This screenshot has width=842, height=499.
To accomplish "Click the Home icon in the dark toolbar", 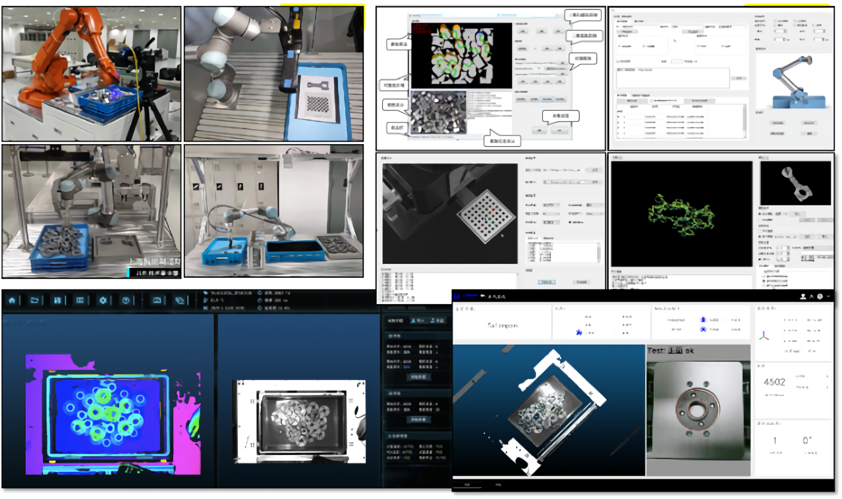I will (12, 300).
